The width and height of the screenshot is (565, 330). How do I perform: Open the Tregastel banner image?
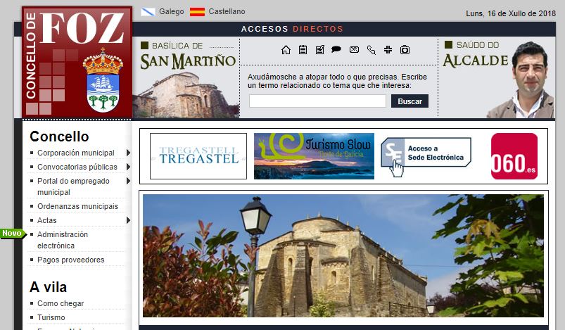coord(198,156)
